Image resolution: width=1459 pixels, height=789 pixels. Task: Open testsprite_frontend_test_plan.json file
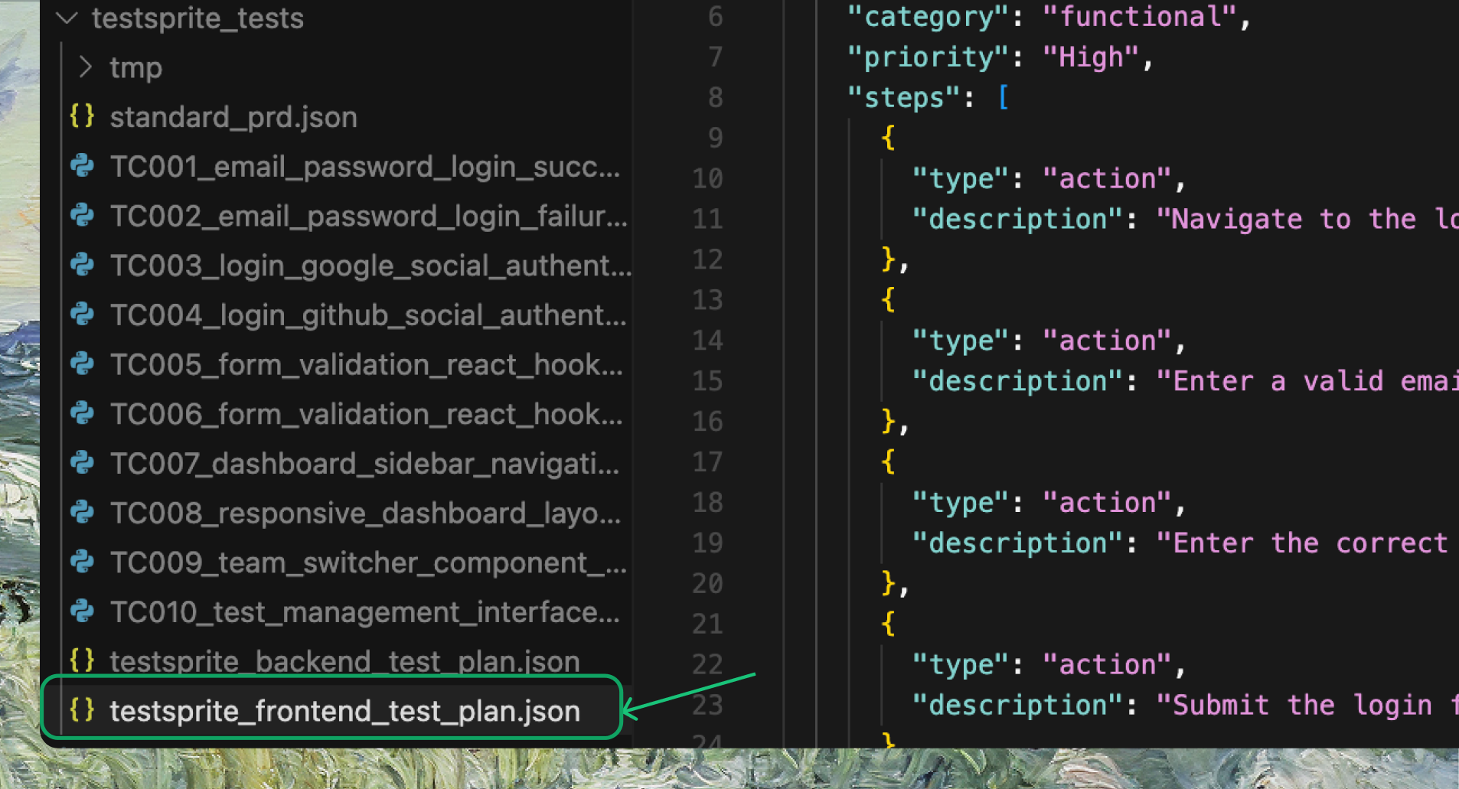pyautogui.click(x=344, y=712)
